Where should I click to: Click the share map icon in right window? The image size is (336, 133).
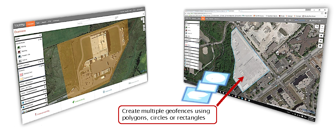tap(321, 41)
